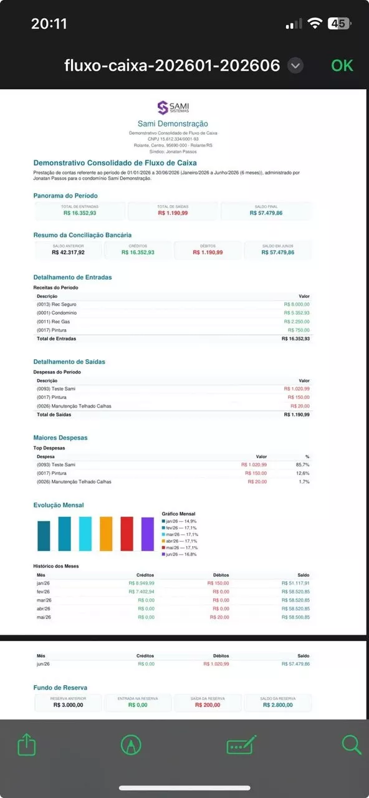369x798 pixels.
Task: Tap the purple jun/26 bar
Action: click(x=148, y=534)
